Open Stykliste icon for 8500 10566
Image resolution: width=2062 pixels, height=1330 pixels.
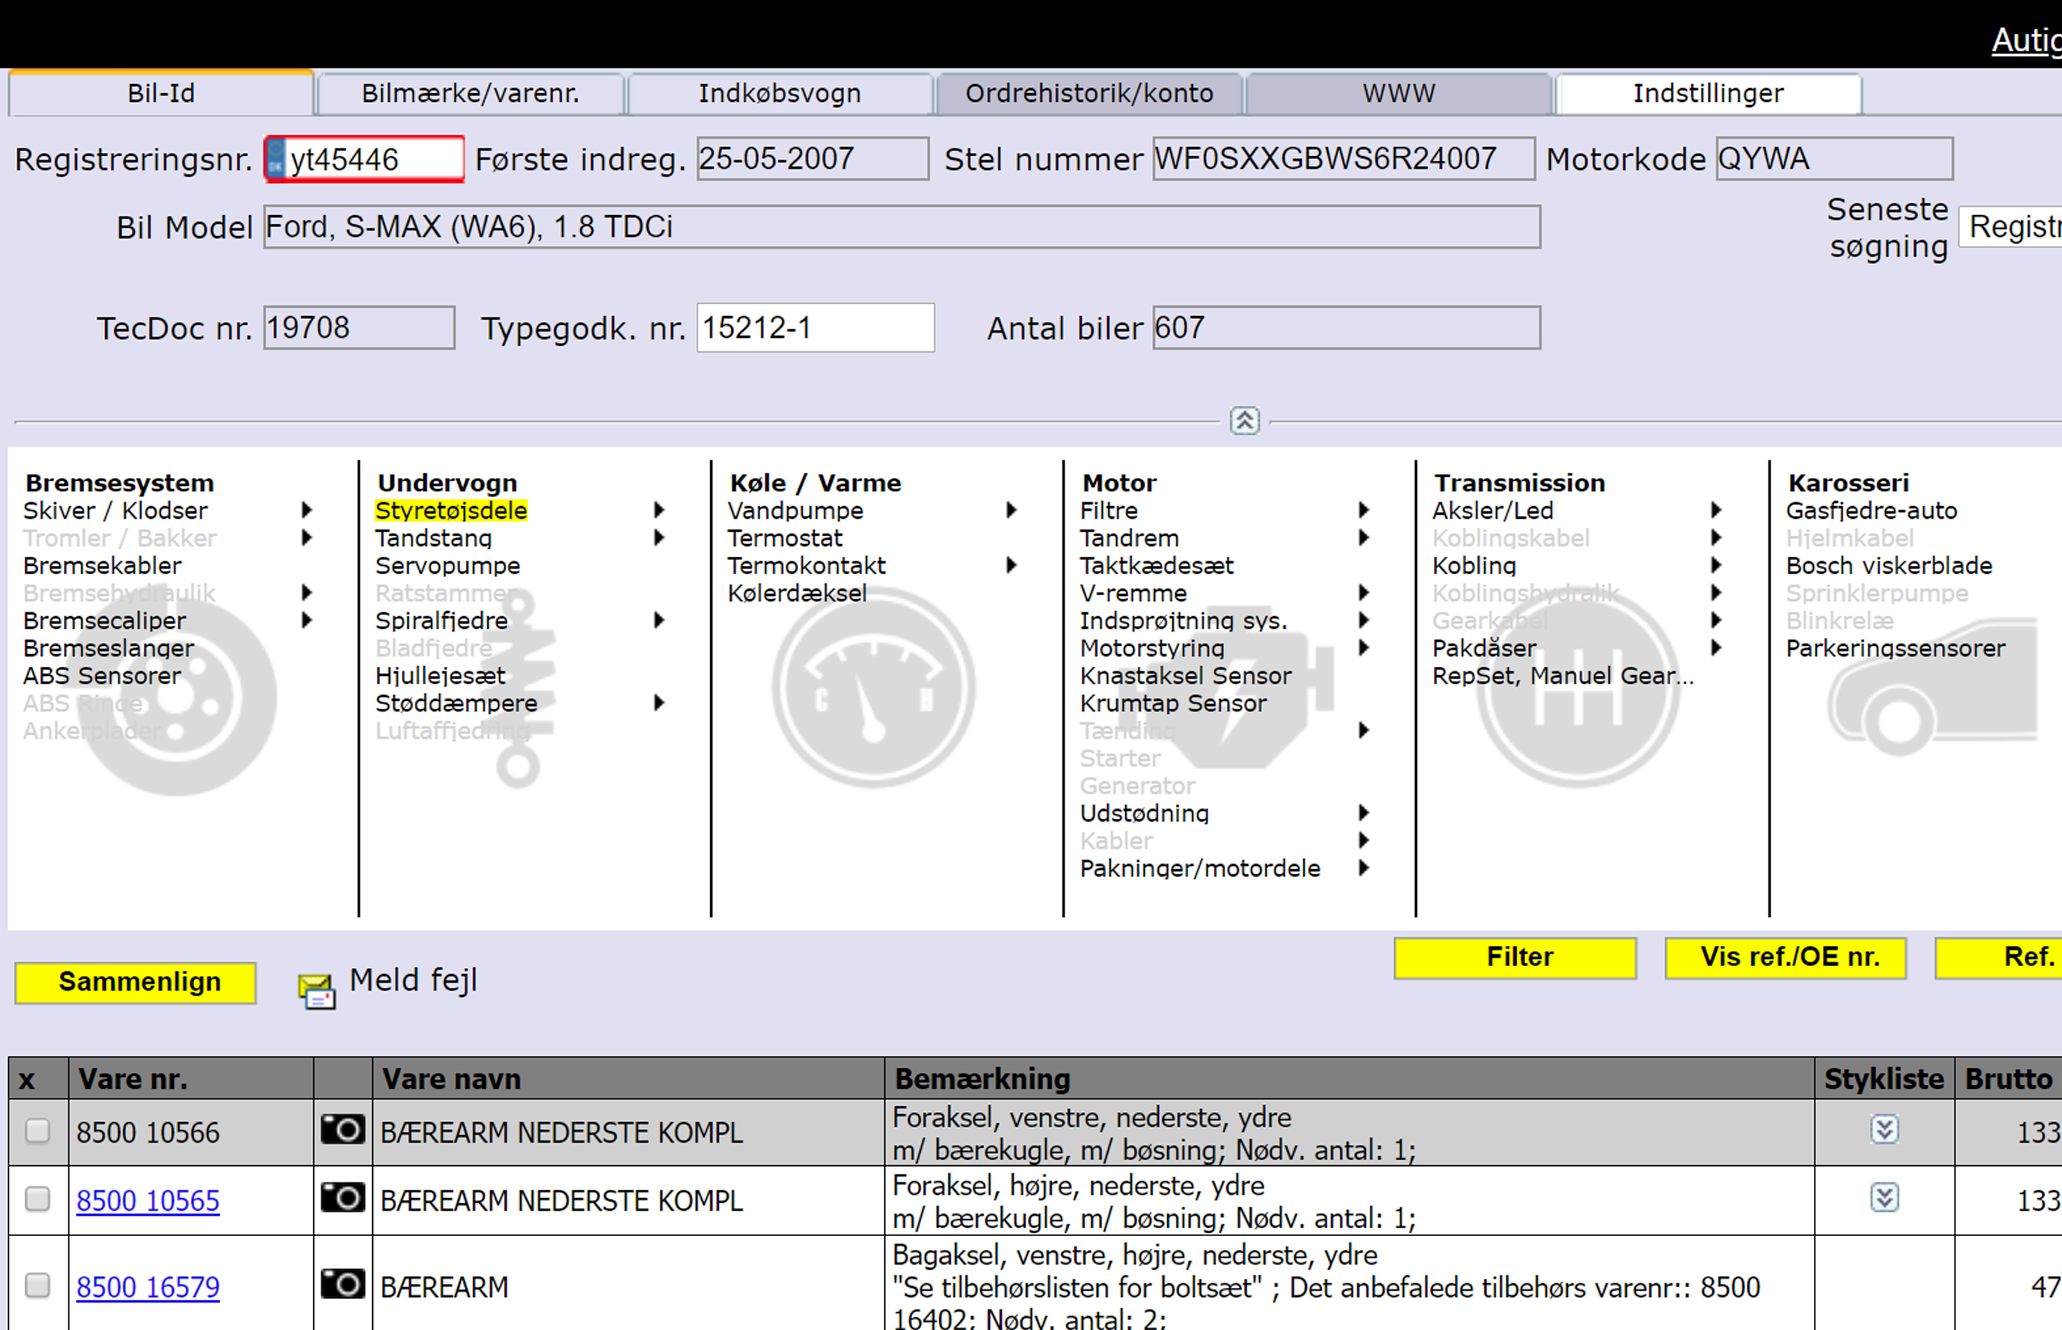click(1884, 1129)
